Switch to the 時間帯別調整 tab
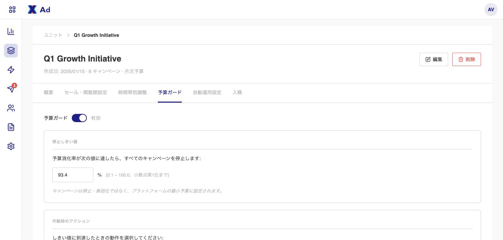 132,93
